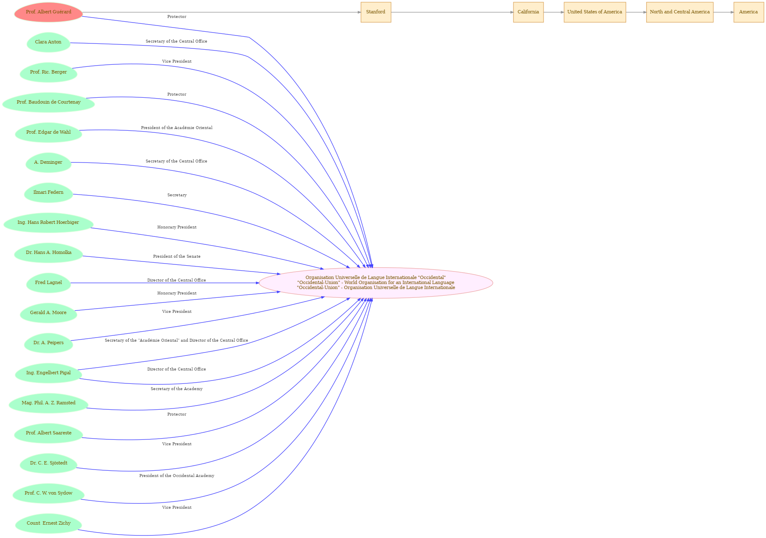Click 'Secretary of the Central Office' label from A. Deminger

(177, 161)
